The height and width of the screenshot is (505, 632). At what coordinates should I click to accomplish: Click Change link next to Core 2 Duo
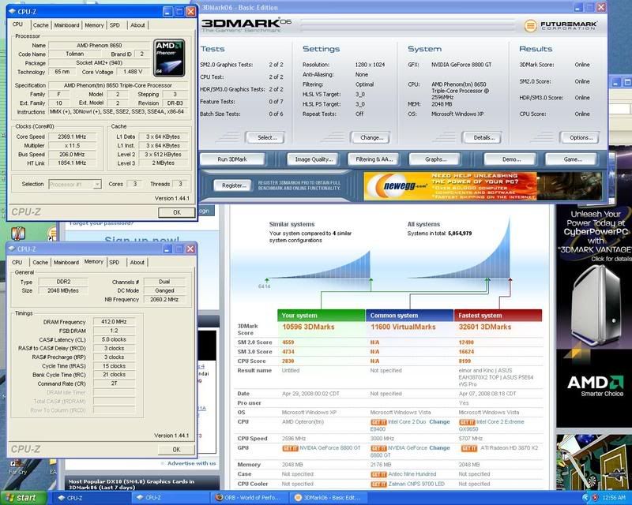tap(439, 421)
